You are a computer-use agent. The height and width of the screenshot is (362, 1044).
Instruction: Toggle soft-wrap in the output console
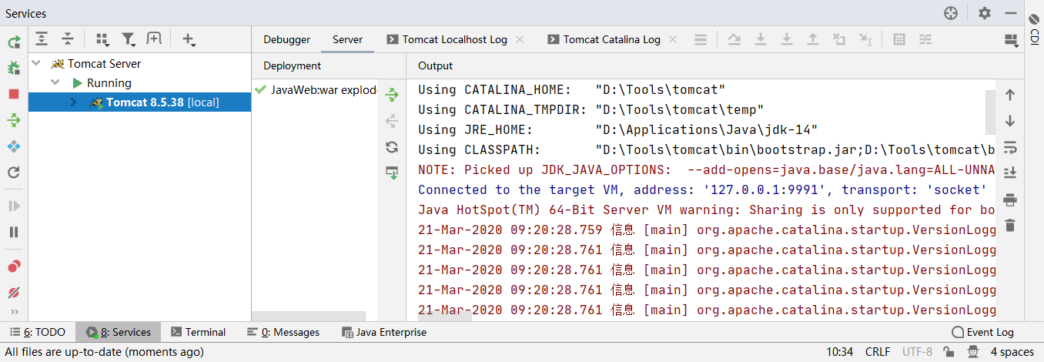click(1010, 146)
